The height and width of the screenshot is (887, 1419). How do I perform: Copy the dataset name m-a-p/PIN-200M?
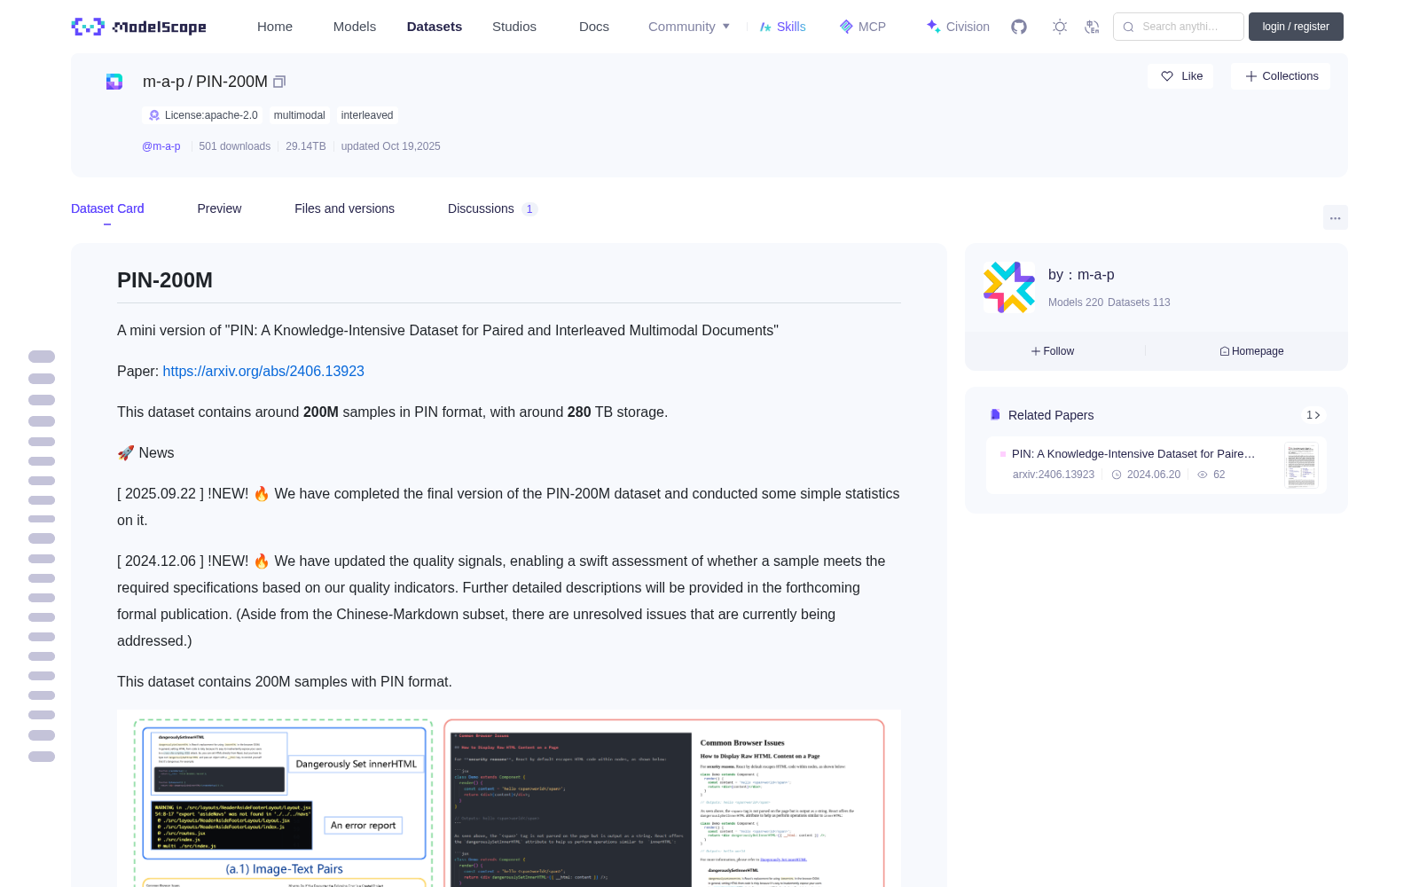pos(279,82)
